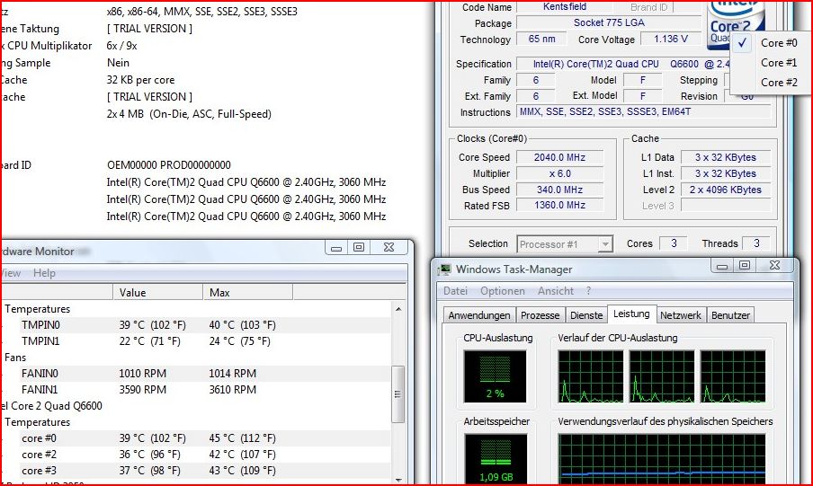This screenshot has width=813, height=486.
Task: Click the 6x / 9x CPU multiplier value
Action: (121, 46)
